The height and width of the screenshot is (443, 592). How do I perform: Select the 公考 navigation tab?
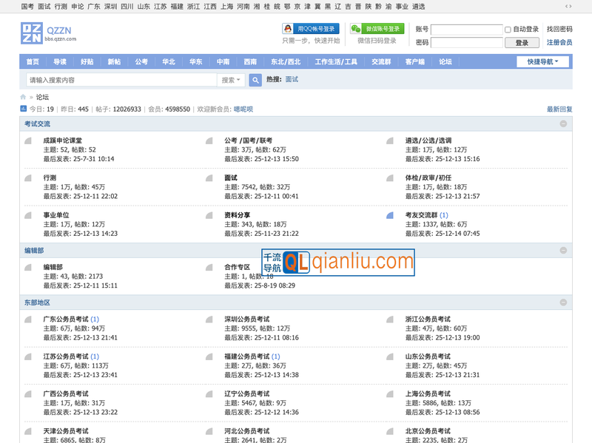[141, 62]
